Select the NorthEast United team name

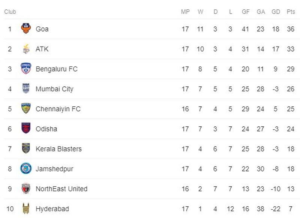61,189
